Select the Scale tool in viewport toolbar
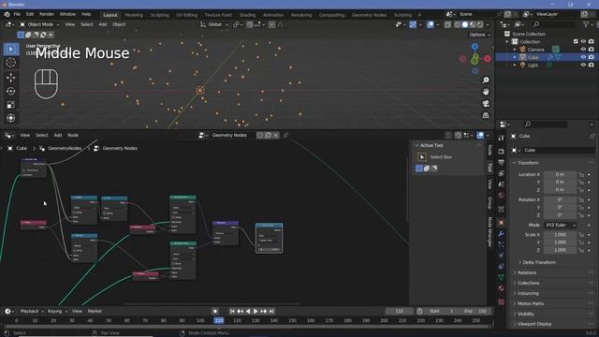This screenshot has height=337, width=599. [x=10, y=105]
